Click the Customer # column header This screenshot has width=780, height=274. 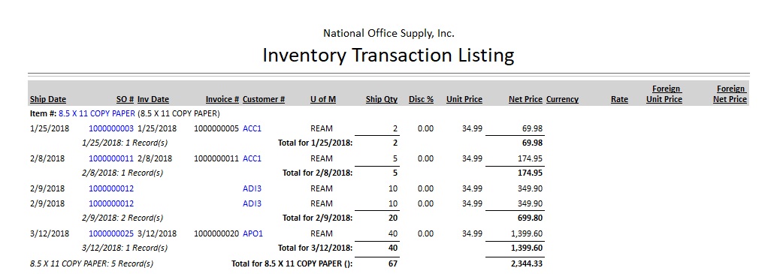click(x=264, y=99)
